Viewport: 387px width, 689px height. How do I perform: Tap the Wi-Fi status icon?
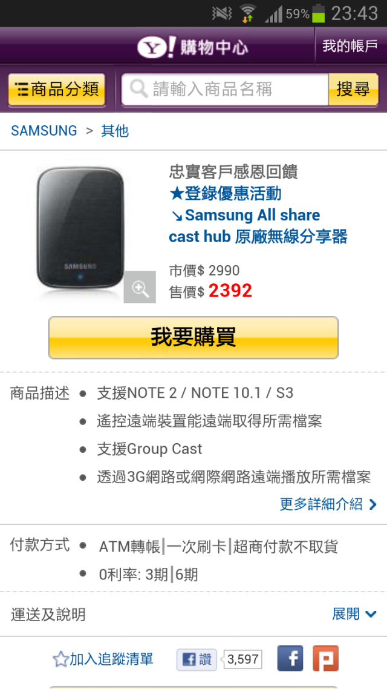(x=249, y=13)
